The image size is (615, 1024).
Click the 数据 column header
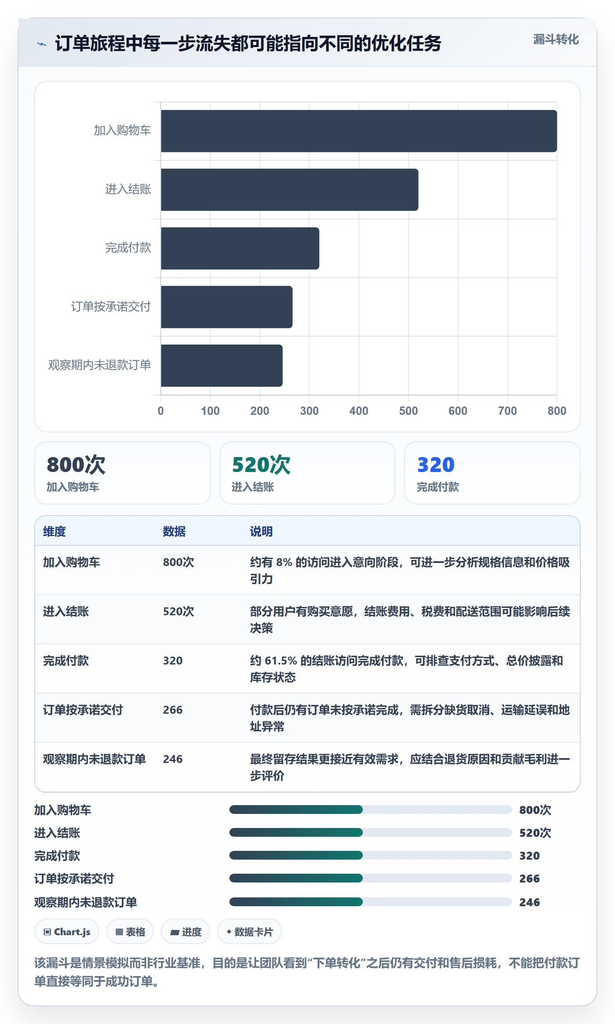tap(174, 531)
